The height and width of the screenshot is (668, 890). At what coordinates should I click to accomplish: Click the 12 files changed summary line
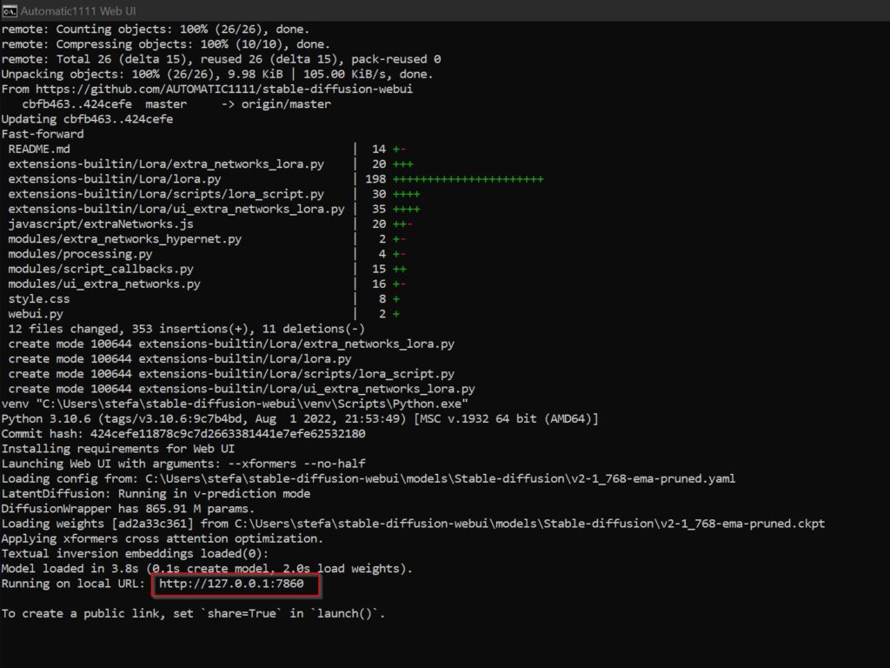pyautogui.click(x=186, y=329)
